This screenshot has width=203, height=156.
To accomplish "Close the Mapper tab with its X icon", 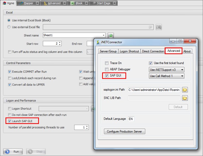I will pos(37,3).
